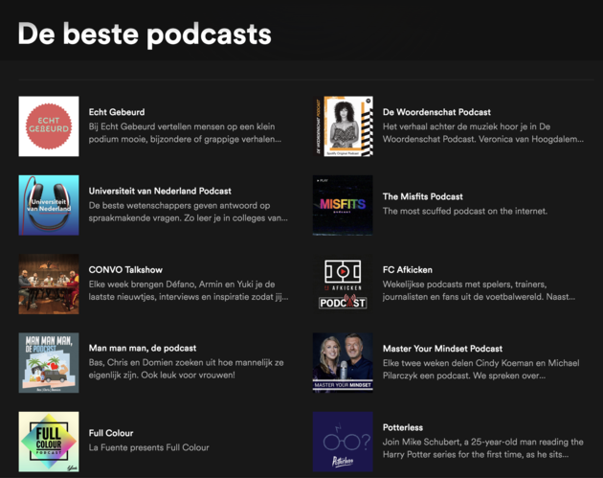Open the FC Afkicken podcast logo
This screenshot has height=478, width=603.
coord(343,285)
